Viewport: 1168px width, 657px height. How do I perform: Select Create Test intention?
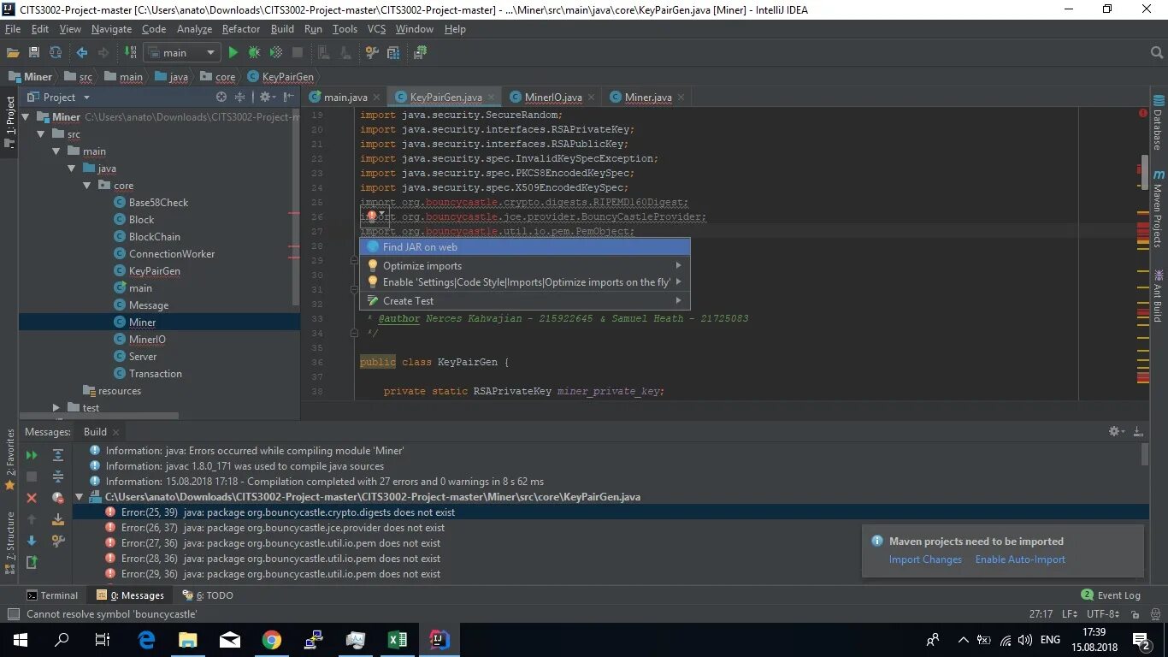coord(524,301)
